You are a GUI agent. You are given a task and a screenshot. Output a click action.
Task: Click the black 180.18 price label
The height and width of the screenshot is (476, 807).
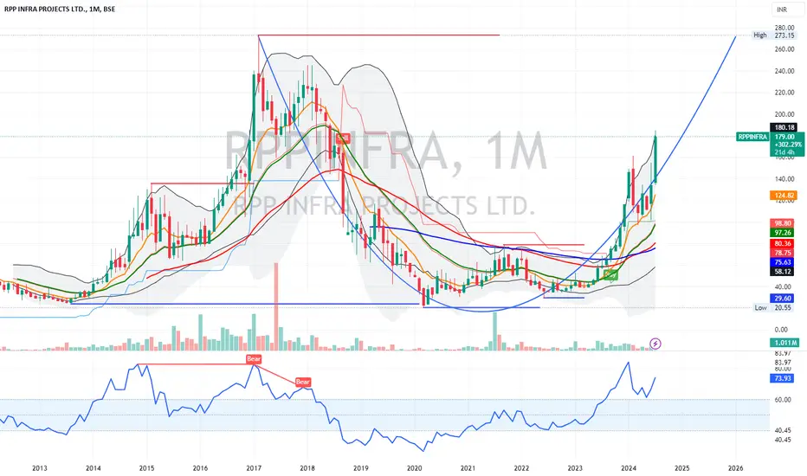(x=784, y=127)
